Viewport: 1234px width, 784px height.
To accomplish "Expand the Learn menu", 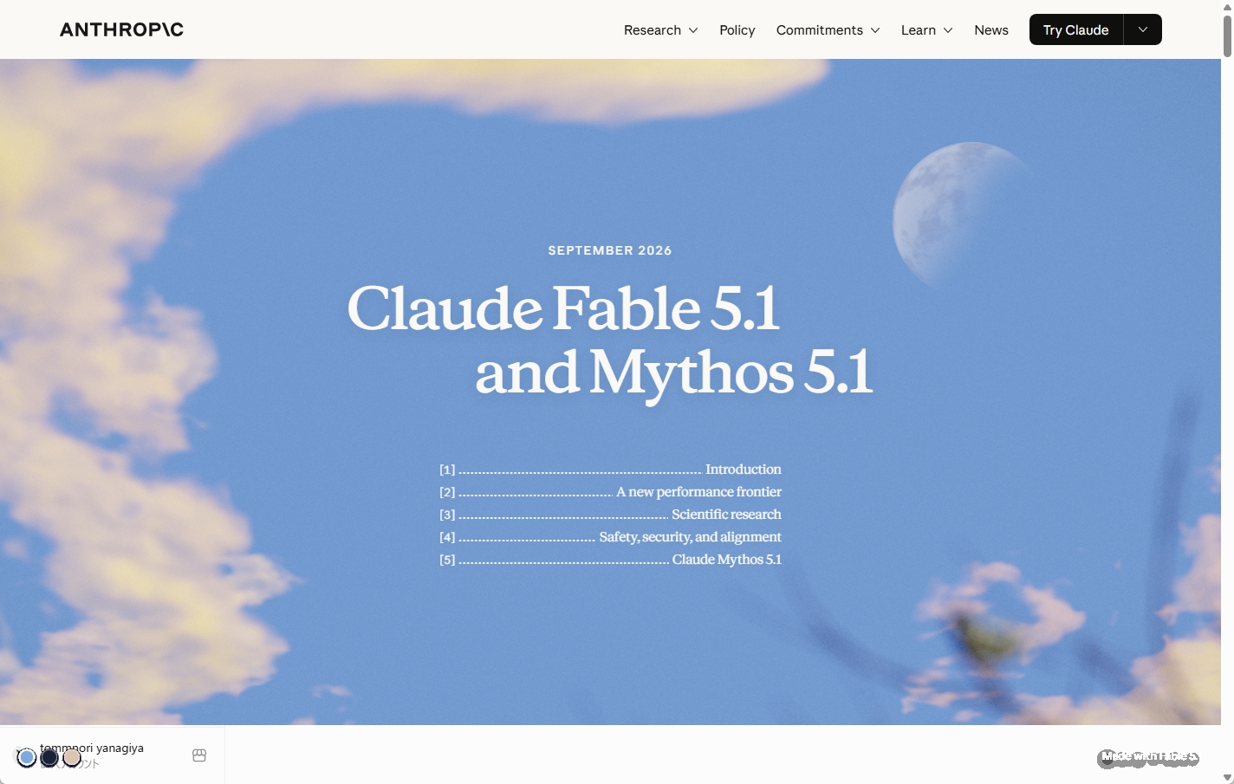I will [926, 30].
